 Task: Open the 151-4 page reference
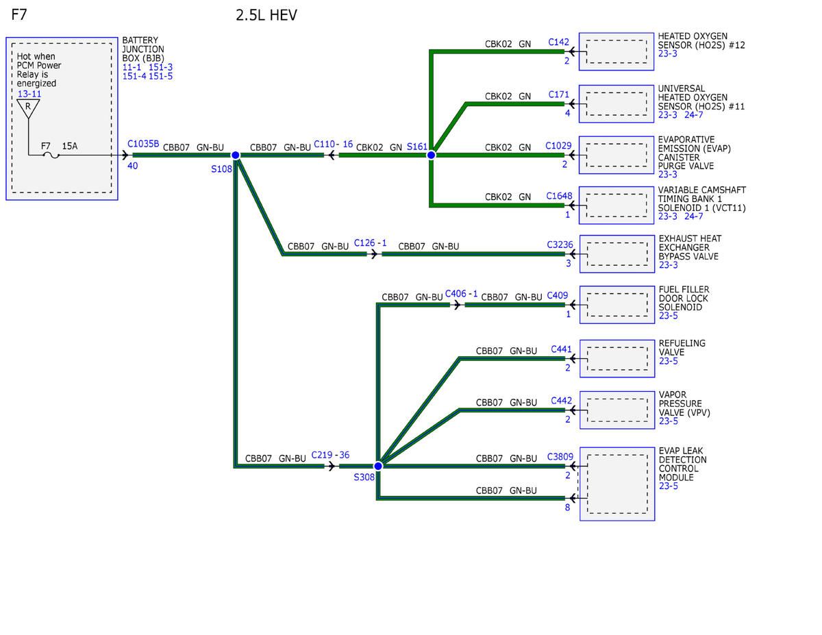(x=134, y=76)
